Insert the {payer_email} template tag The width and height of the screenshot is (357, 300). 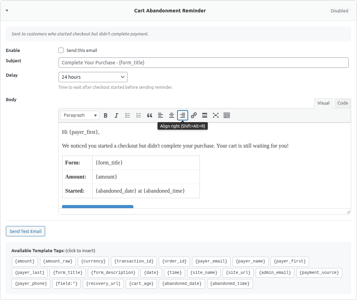tap(211, 261)
